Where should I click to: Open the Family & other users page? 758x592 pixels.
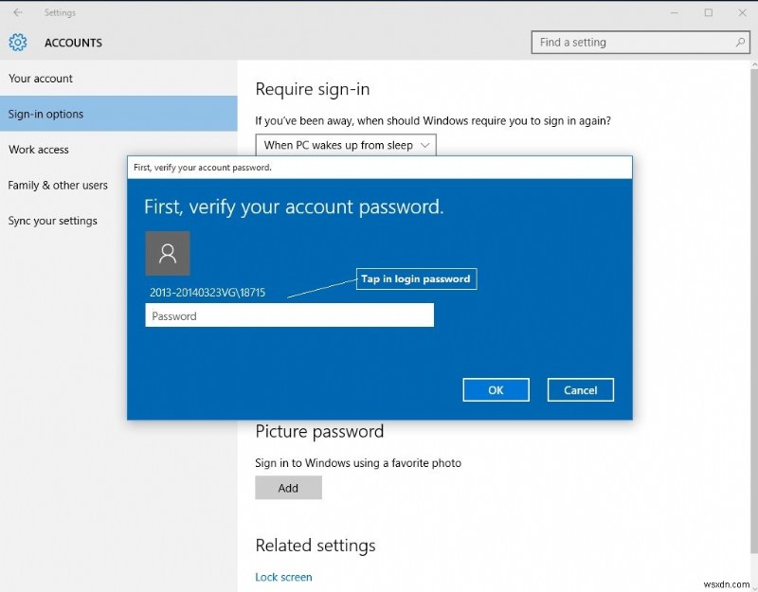[x=59, y=185]
